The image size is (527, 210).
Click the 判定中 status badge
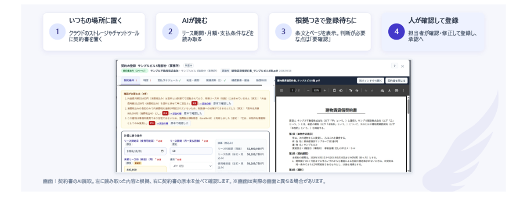pyautogui.click(x=189, y=66)
